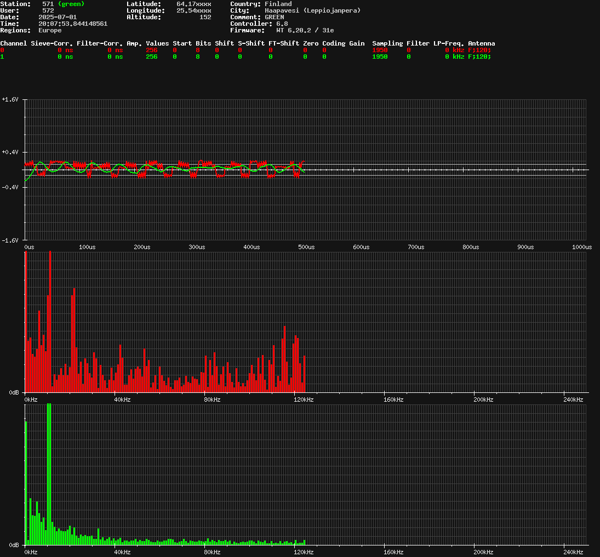Click the "Station:" label

tap(15, 4)
